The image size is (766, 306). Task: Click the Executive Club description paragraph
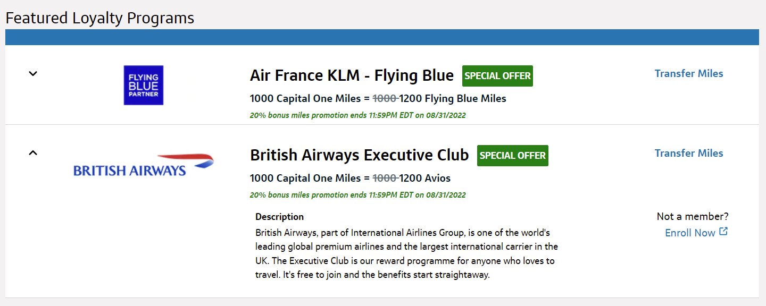click(406, 253)
